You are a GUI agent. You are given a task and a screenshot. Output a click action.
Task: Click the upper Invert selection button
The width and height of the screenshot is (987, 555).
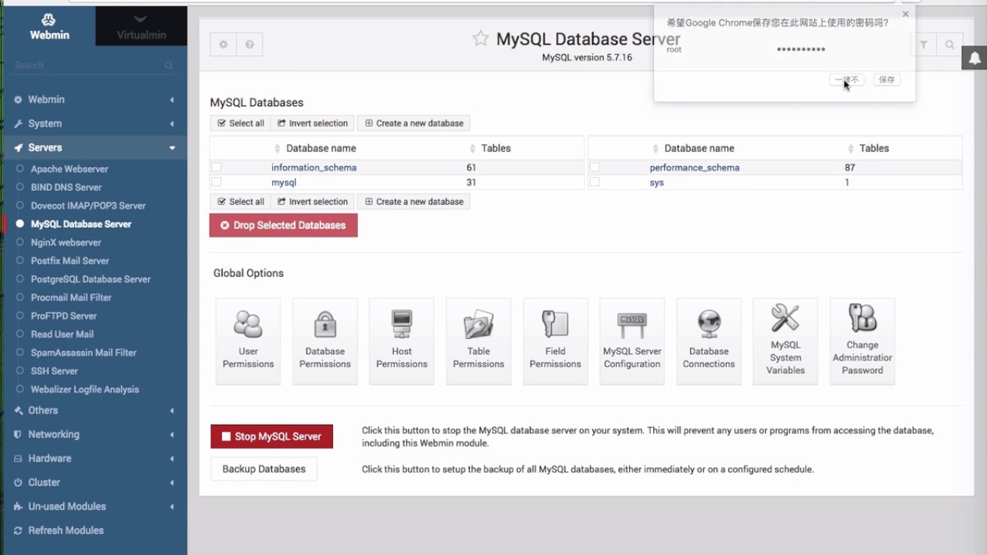313,123
